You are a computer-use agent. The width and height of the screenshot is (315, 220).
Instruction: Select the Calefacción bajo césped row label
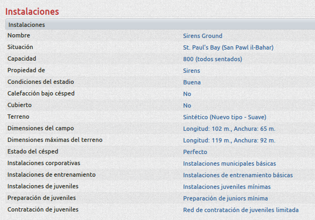point(41,93)
